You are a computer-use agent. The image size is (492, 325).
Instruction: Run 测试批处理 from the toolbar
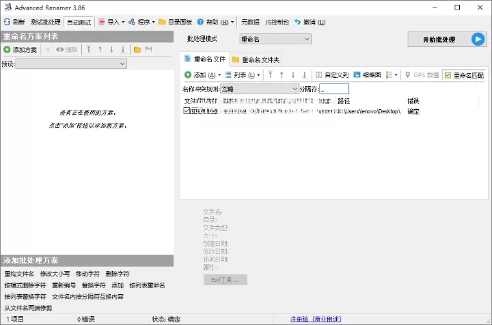[x=46, y=22]
